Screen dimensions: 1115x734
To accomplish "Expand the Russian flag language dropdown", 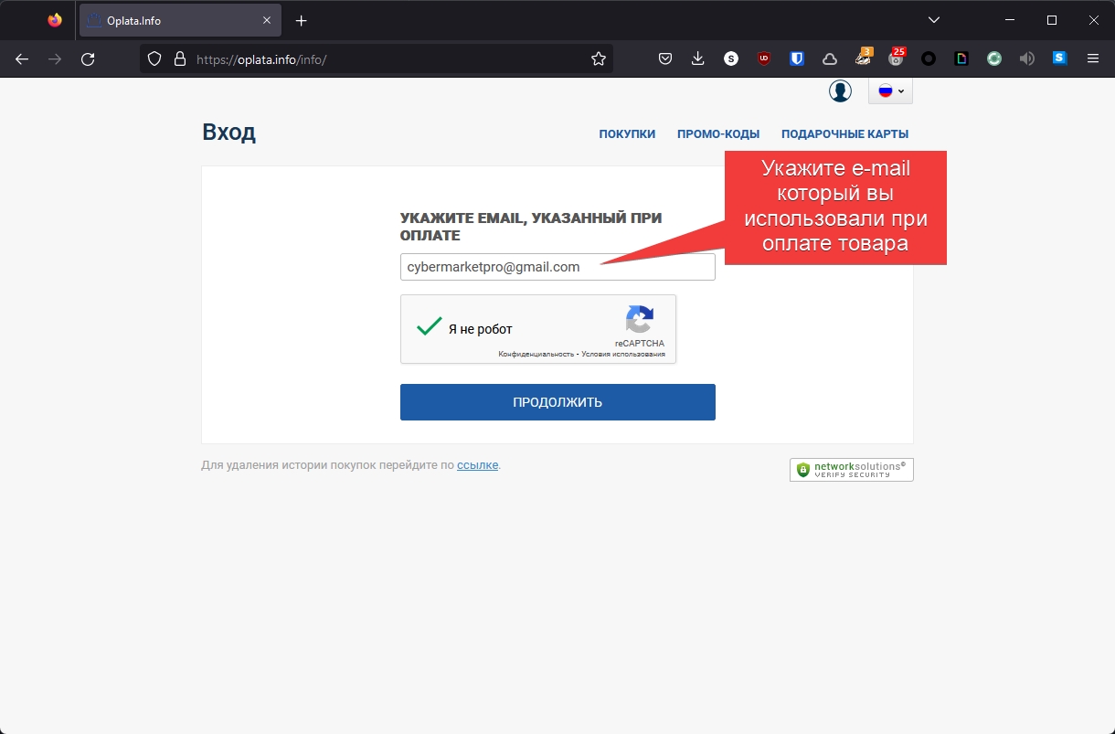I will pos(890,91).
